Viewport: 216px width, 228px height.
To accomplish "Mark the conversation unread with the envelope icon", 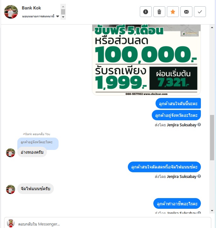I will click(186, 12).
